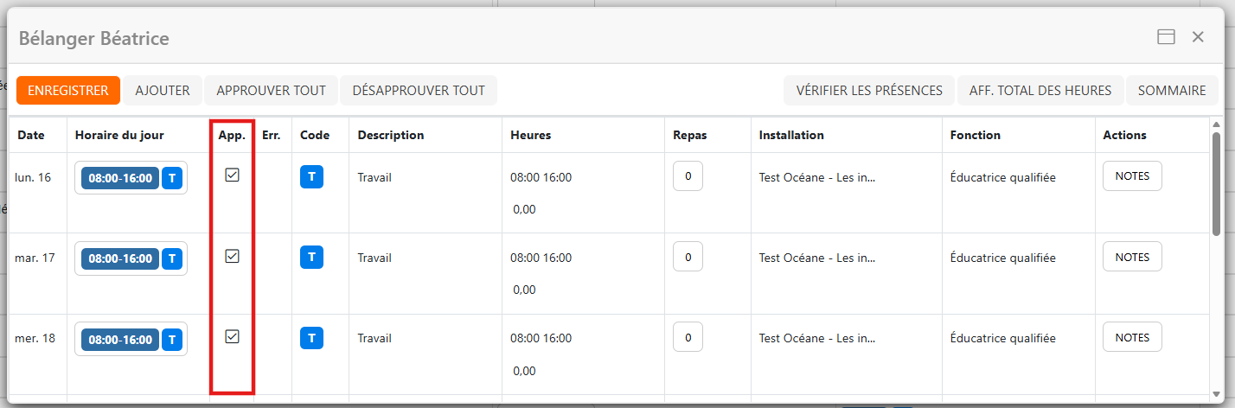Image resolution: width=1235 pixels, height=408 pixels.
Task: Click the blue T code icon for lun. 16
Action: coord(311,177)
